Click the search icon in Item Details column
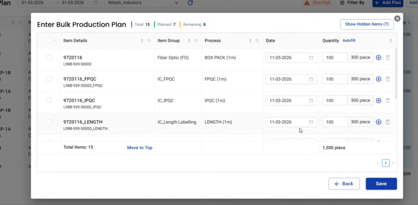Screen dimensions: 418x205 149,41
